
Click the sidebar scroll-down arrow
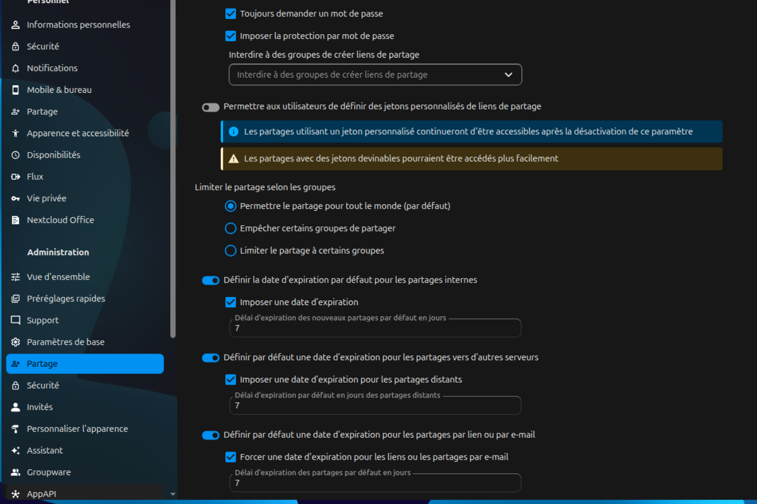click(173, 494)
